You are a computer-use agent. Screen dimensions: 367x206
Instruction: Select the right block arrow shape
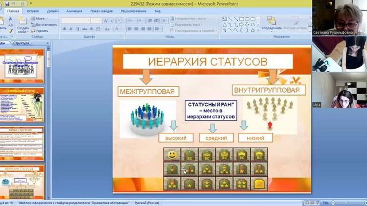241,25
